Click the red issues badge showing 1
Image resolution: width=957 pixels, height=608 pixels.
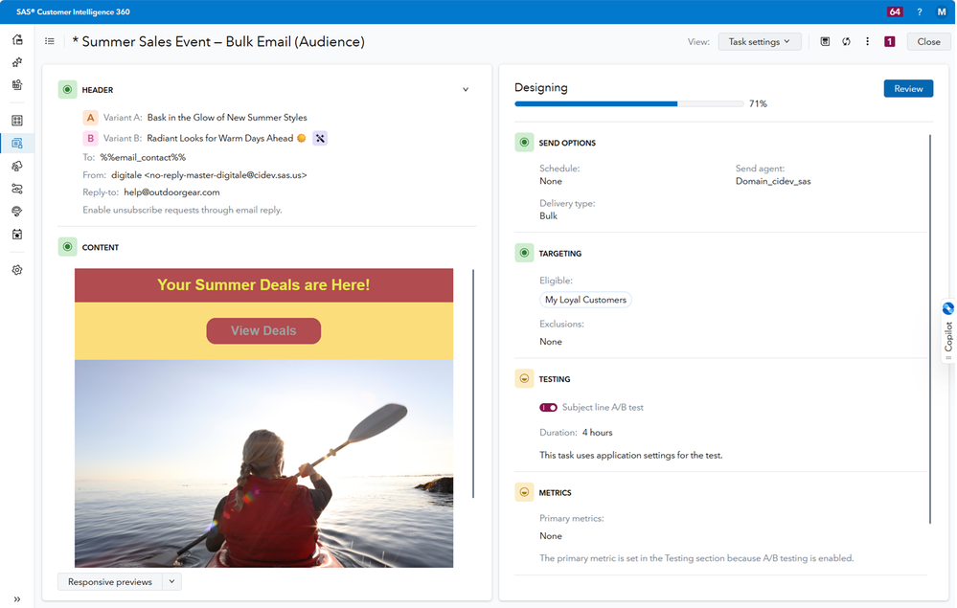889,41
